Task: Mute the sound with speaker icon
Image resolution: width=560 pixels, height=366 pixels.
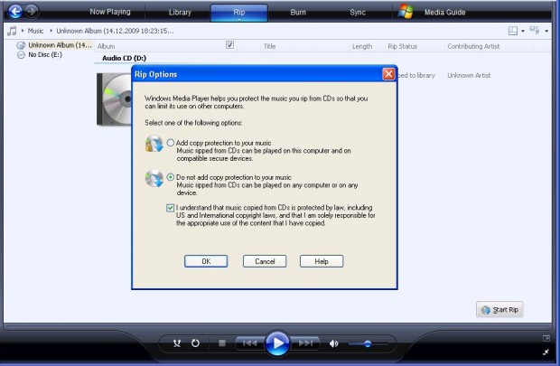Action: (333, 343)
